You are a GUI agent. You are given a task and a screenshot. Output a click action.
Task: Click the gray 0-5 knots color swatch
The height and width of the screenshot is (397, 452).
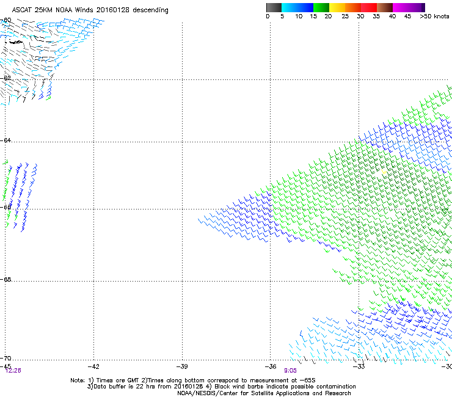click(274, 7)
